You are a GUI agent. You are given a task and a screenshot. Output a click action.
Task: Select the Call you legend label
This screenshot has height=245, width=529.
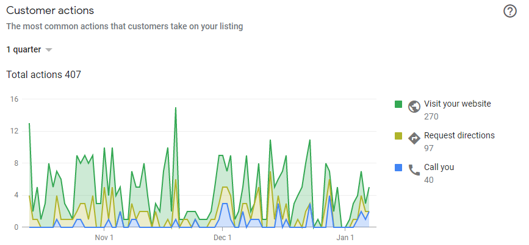439,167
